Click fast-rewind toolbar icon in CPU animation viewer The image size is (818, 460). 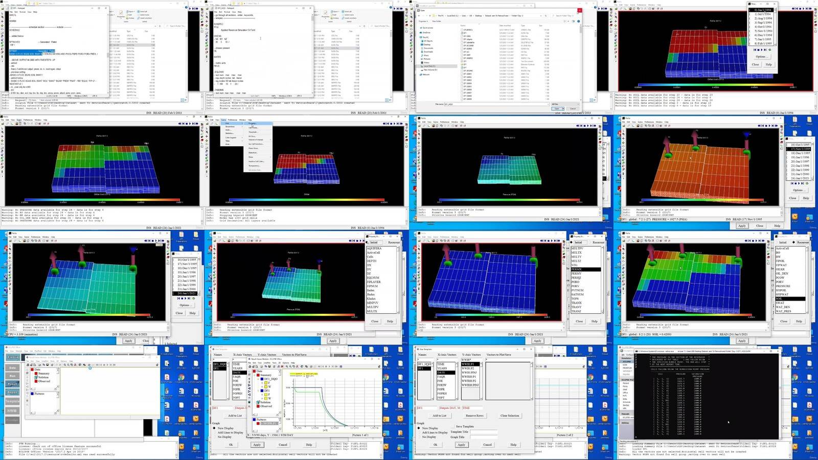point(146,241)
